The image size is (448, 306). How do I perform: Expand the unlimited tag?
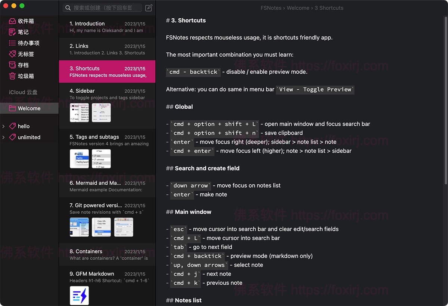pos(4,137)
